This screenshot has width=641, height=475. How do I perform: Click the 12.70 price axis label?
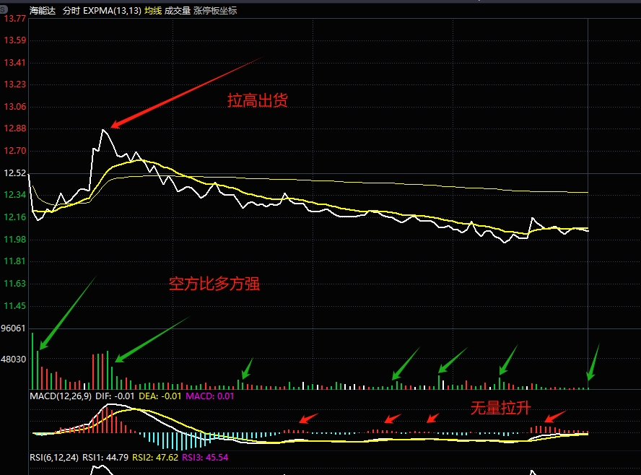click(14, 151)
